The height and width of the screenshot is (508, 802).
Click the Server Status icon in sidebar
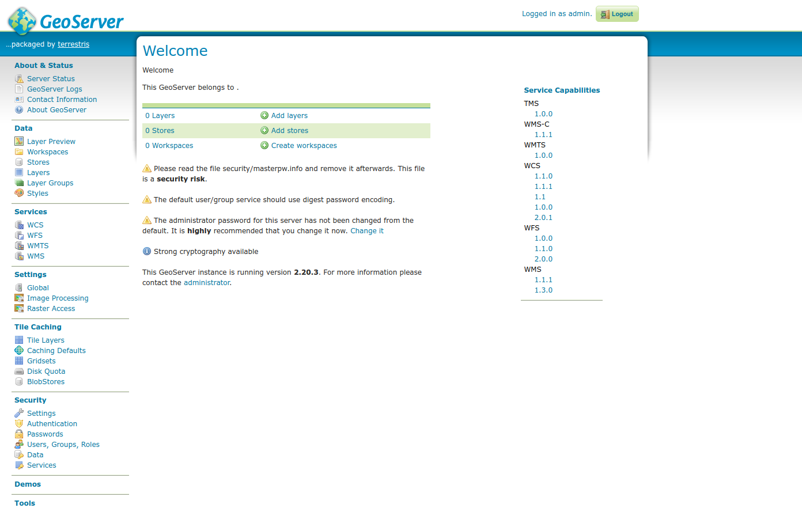coord(19,79)
